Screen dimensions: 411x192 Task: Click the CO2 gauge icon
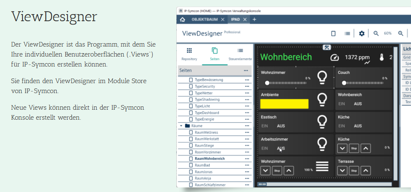tap(335, 57)
